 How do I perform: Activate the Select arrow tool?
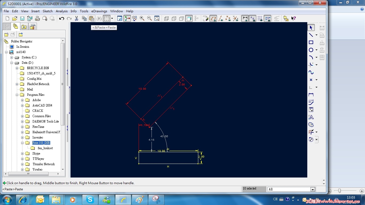pos(311,27)
